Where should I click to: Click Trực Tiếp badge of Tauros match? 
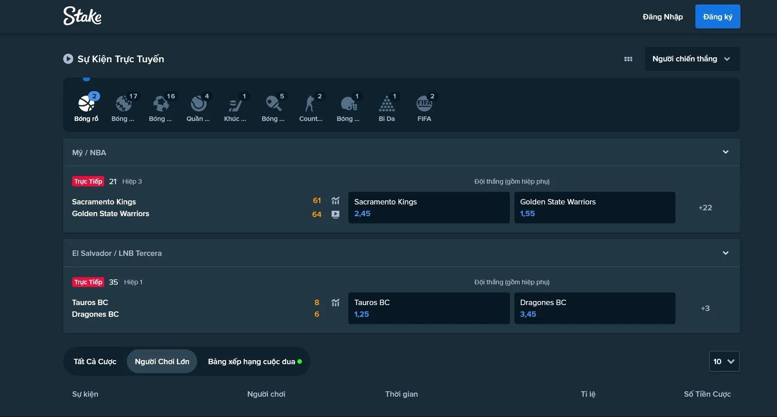pos(88,282)
